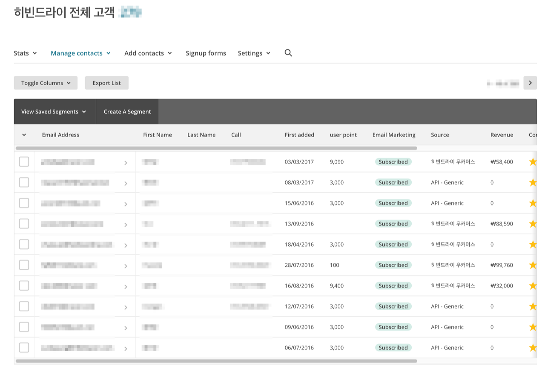Sort by the First added column header
This screenshot has width=545, height=369.
(299, 135)
